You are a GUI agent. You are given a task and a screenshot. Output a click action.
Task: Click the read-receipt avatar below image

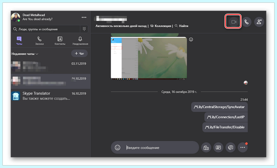coord(246,83)
